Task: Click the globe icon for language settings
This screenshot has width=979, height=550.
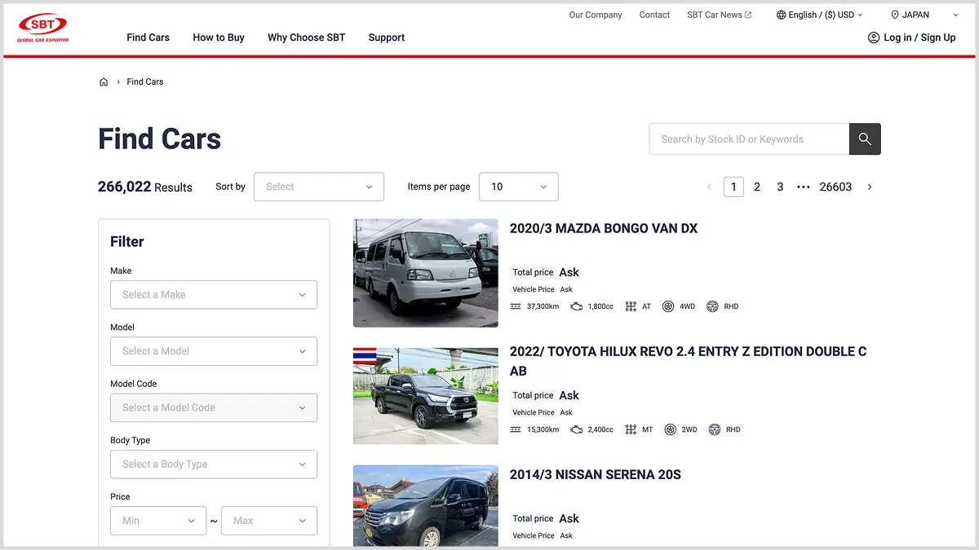Action: tap(781, 15)
